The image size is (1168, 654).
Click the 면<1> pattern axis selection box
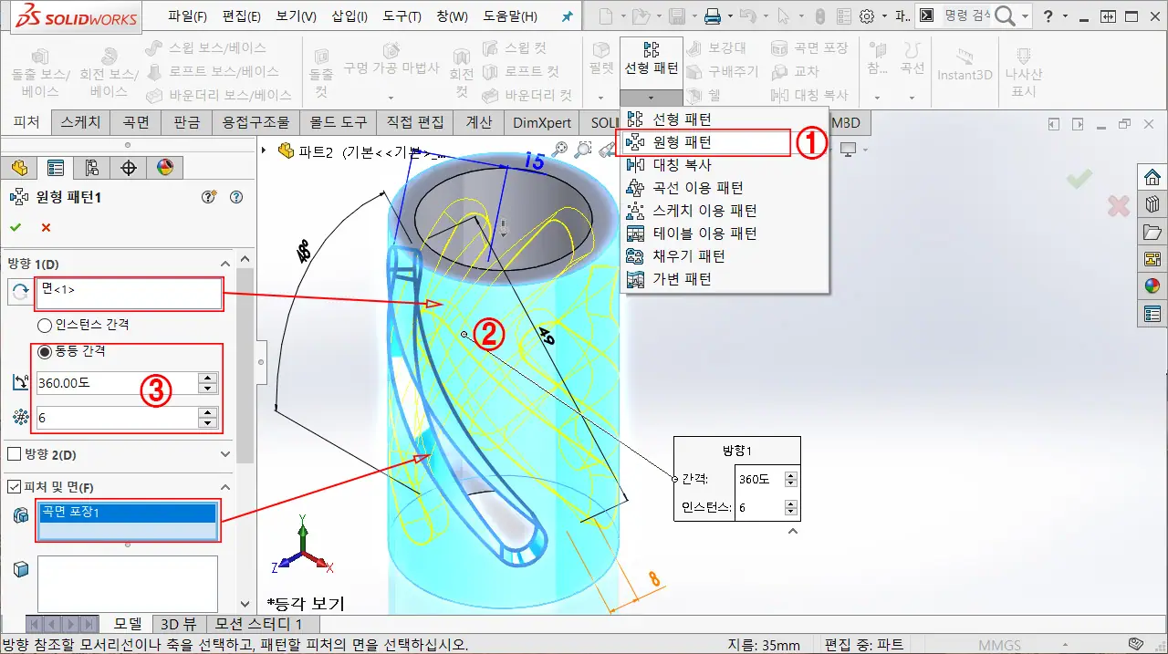(x=129, y=294)
